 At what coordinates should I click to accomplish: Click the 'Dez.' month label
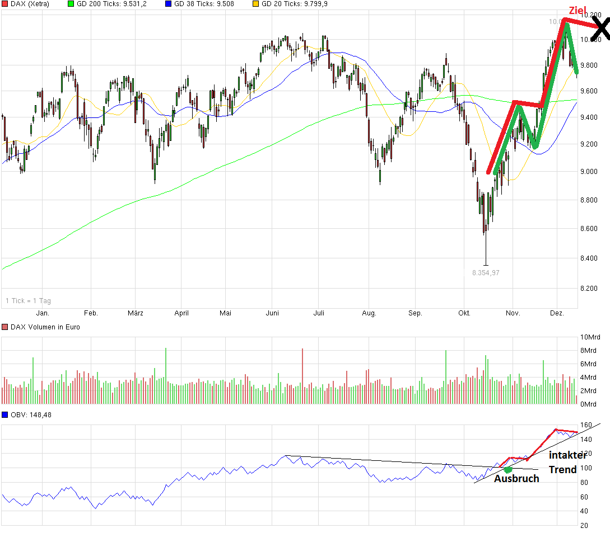(557, 313)
